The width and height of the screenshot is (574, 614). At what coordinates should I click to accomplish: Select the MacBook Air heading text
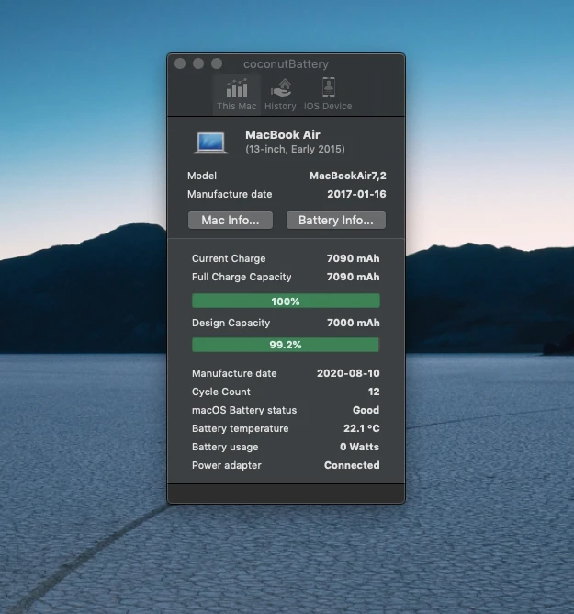click(x=283, y=135)
